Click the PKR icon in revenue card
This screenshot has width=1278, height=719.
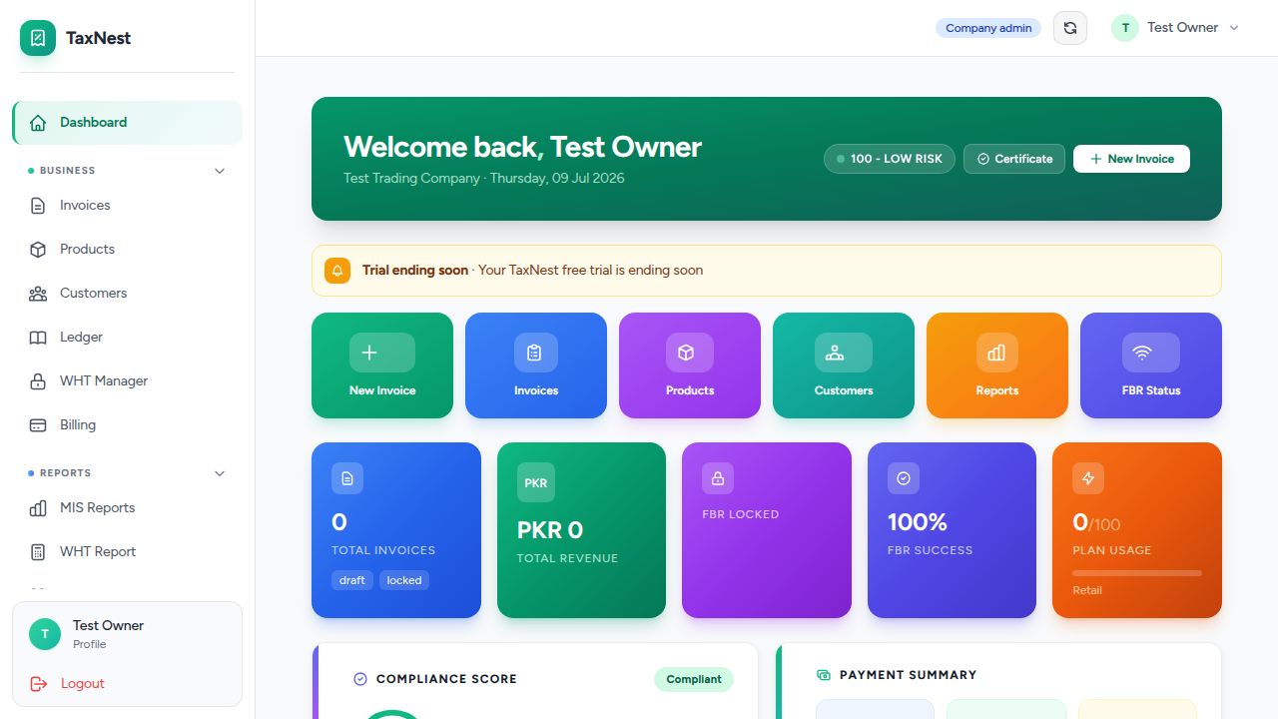(536, 482)
